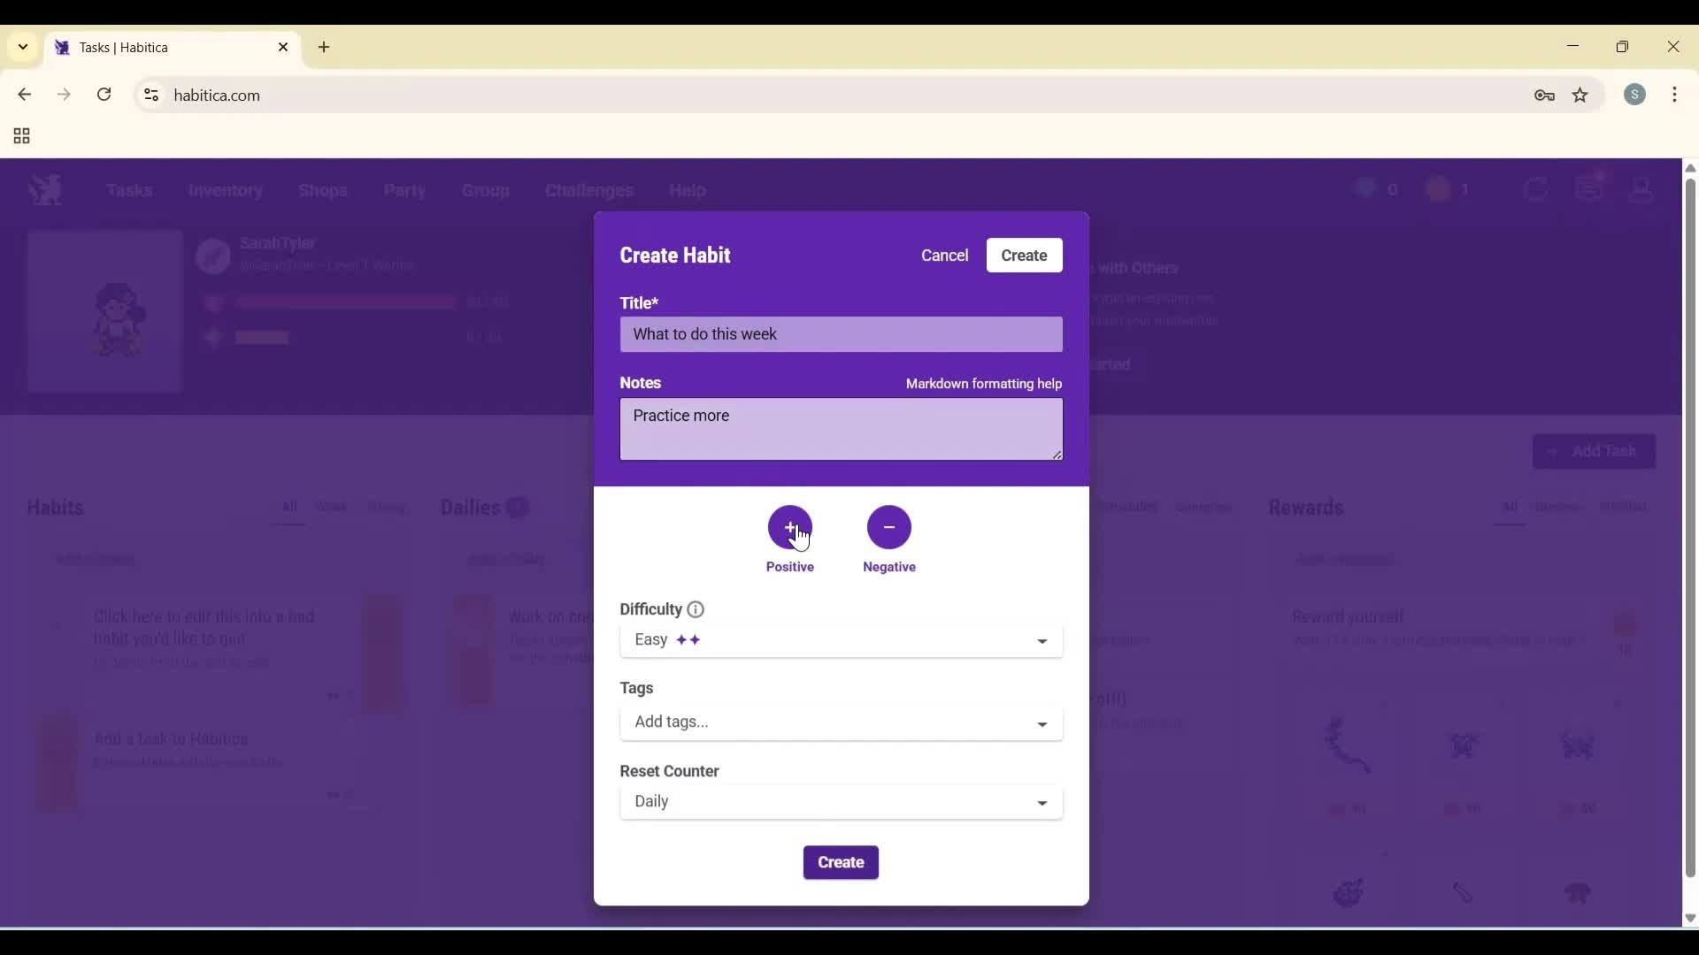Open the Difficulty dropdown set to Easy

pos(841,640)
